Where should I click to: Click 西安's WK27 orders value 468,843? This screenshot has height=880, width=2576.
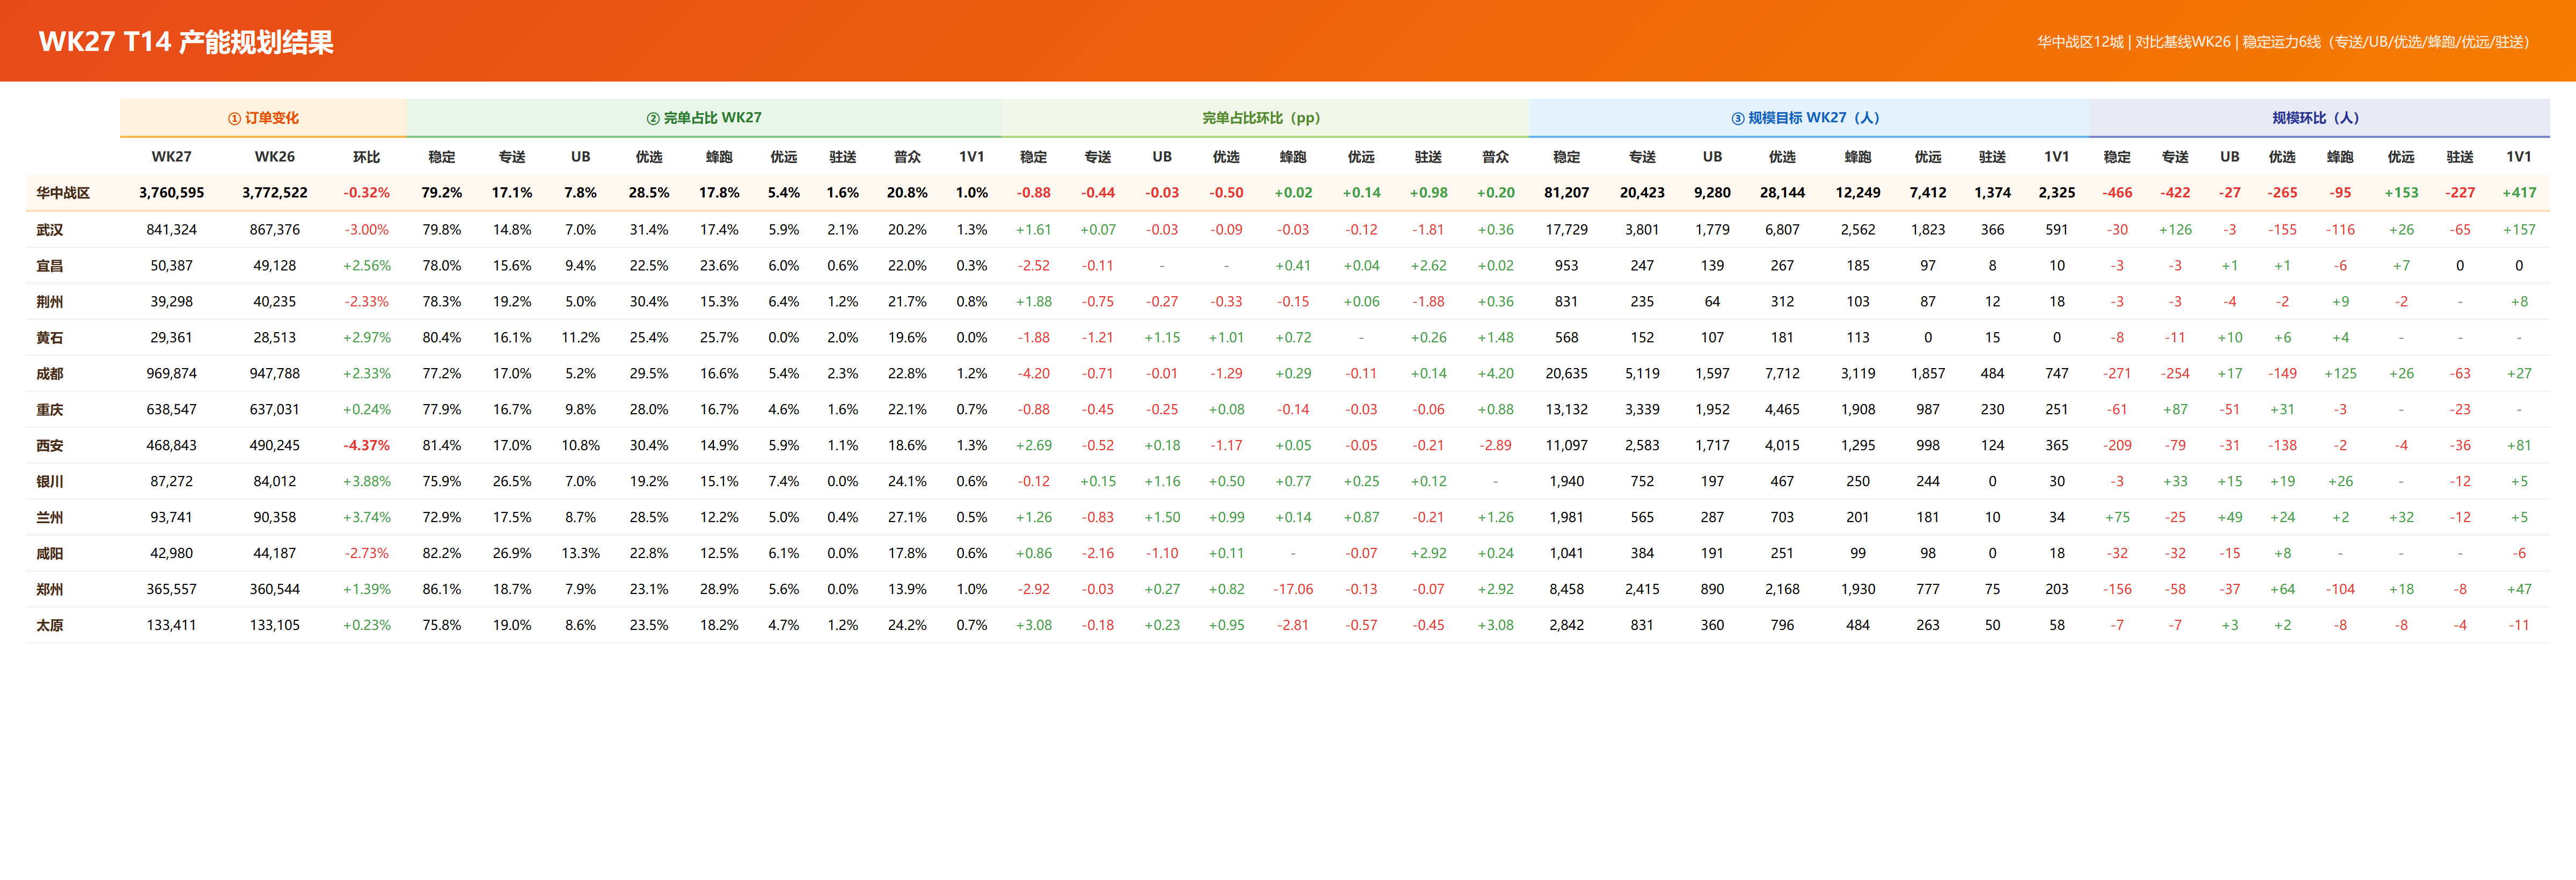[172, 446]
